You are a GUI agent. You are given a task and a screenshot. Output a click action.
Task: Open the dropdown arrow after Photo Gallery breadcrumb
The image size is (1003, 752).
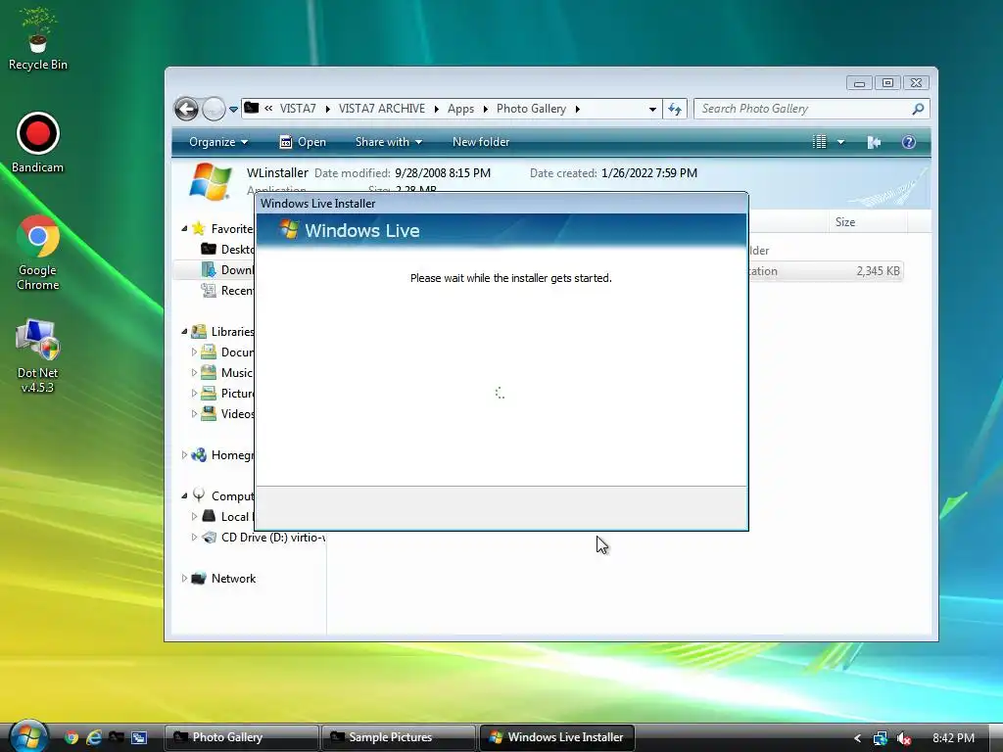(x=577, y=109)
